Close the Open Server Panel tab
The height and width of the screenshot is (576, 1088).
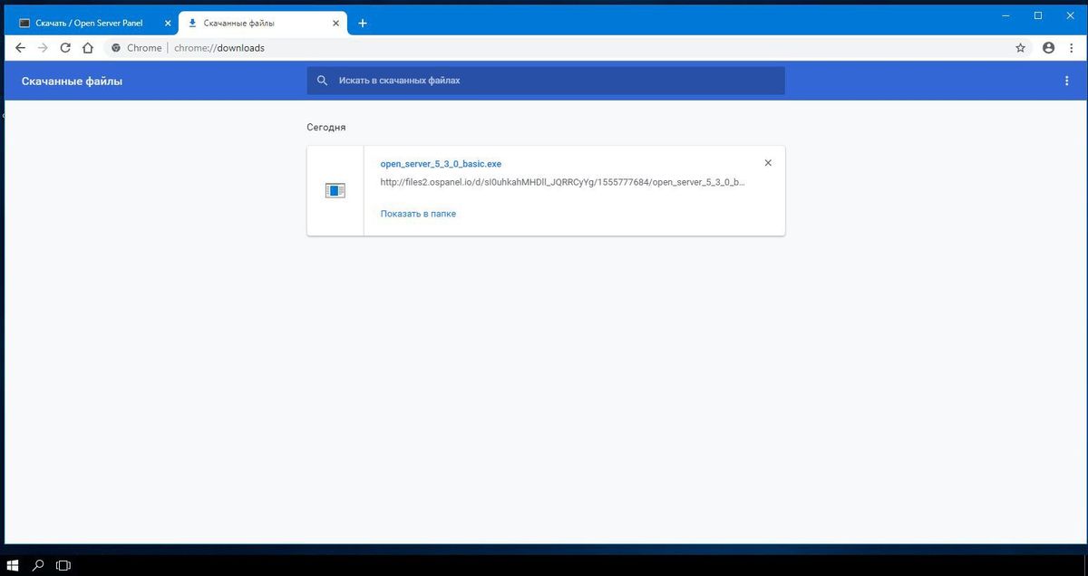pyautogui.click(x=168, y=23)
